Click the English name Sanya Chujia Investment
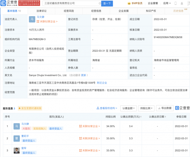This screenshot has height=157, width=190. pyautogui.click(x=48, y=75)
